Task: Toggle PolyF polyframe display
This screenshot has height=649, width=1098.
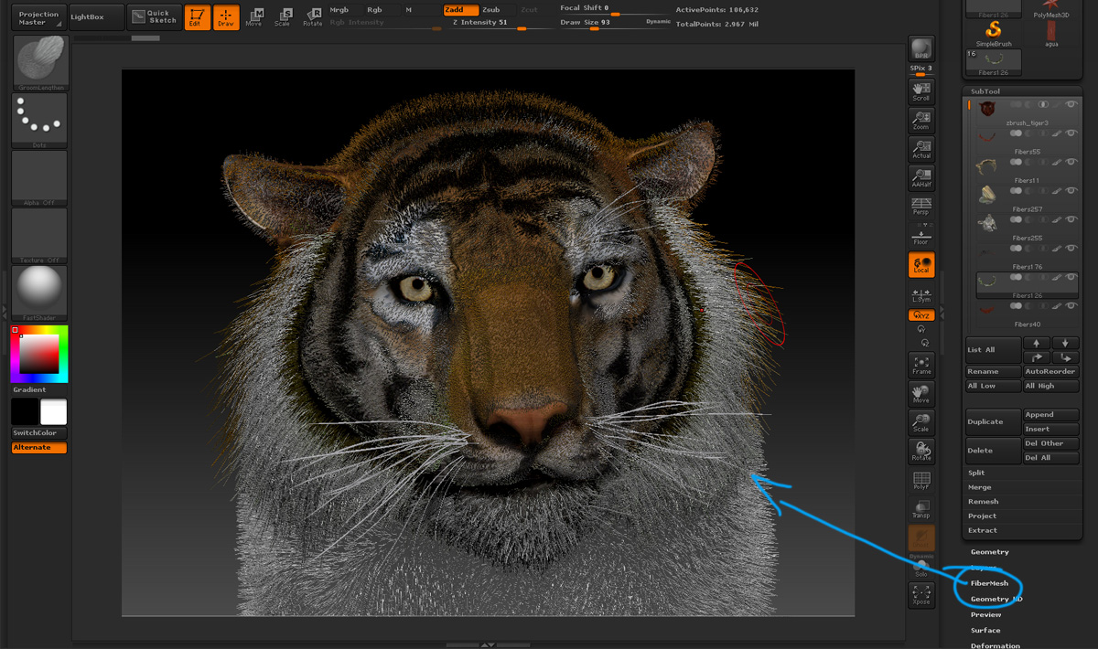Action: tap(921, 481)
